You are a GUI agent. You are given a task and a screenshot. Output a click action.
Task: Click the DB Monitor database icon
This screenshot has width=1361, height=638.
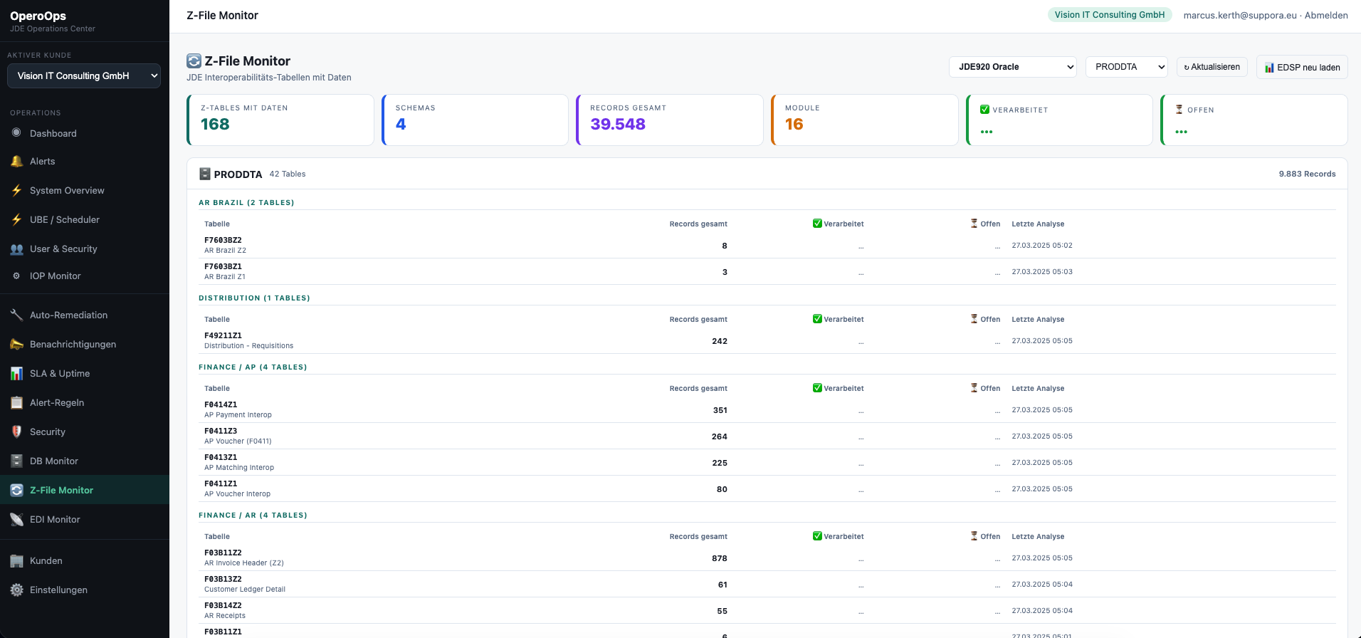click(x=16, y=461)
